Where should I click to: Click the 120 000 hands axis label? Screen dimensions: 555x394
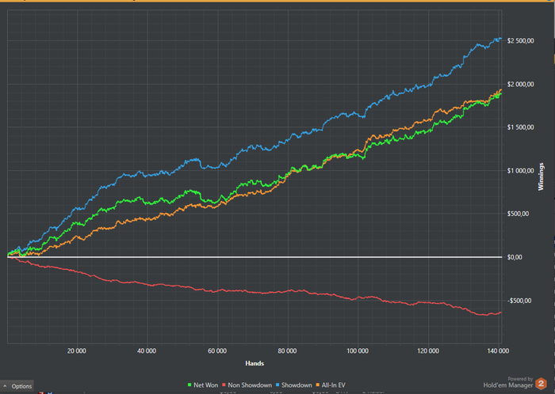coord(428,351)
